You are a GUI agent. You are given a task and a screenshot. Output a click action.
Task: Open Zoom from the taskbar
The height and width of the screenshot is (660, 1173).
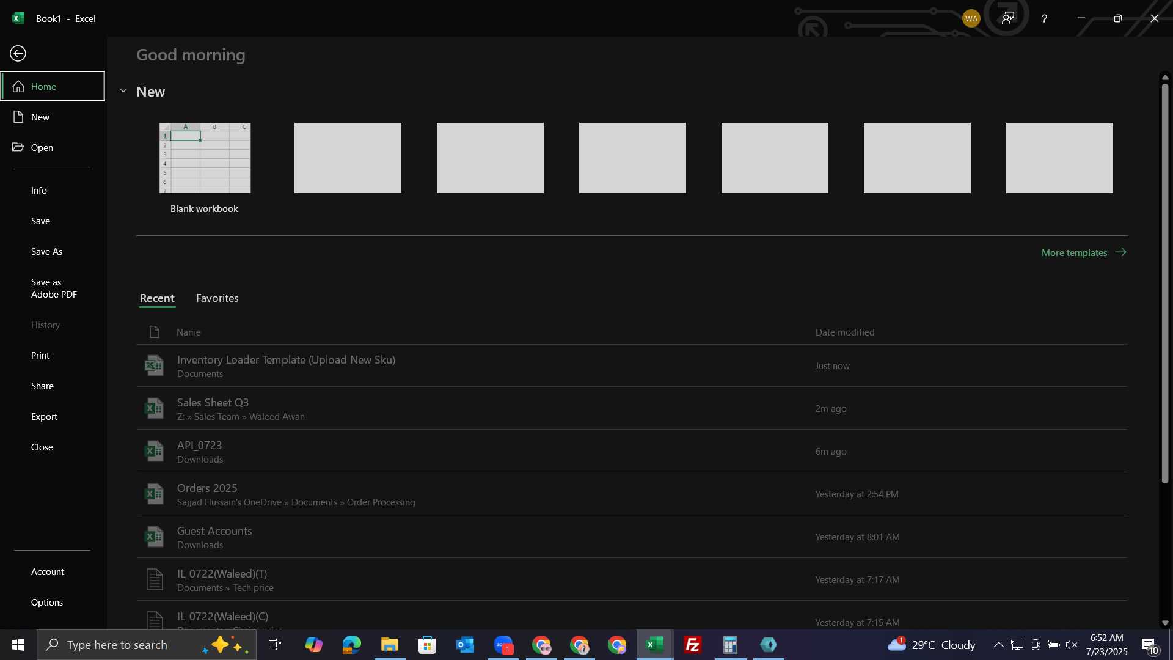tap(503, 645)
